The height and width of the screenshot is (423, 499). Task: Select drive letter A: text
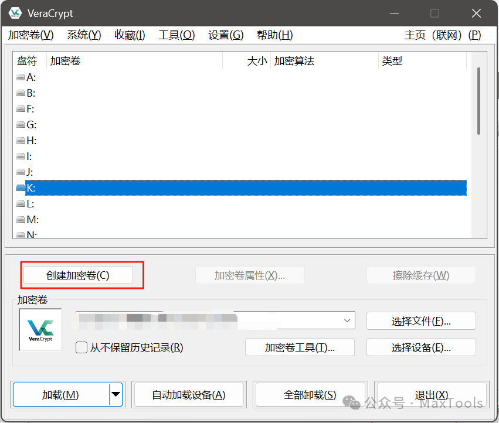point(31,77)
